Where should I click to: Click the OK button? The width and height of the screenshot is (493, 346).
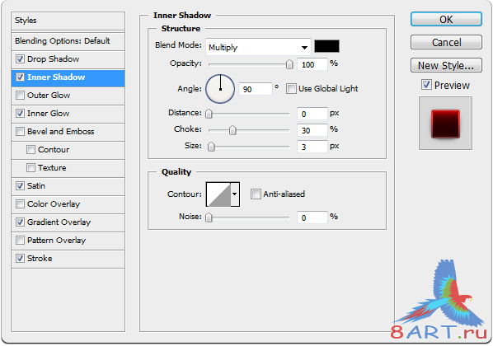pos(446,20)
